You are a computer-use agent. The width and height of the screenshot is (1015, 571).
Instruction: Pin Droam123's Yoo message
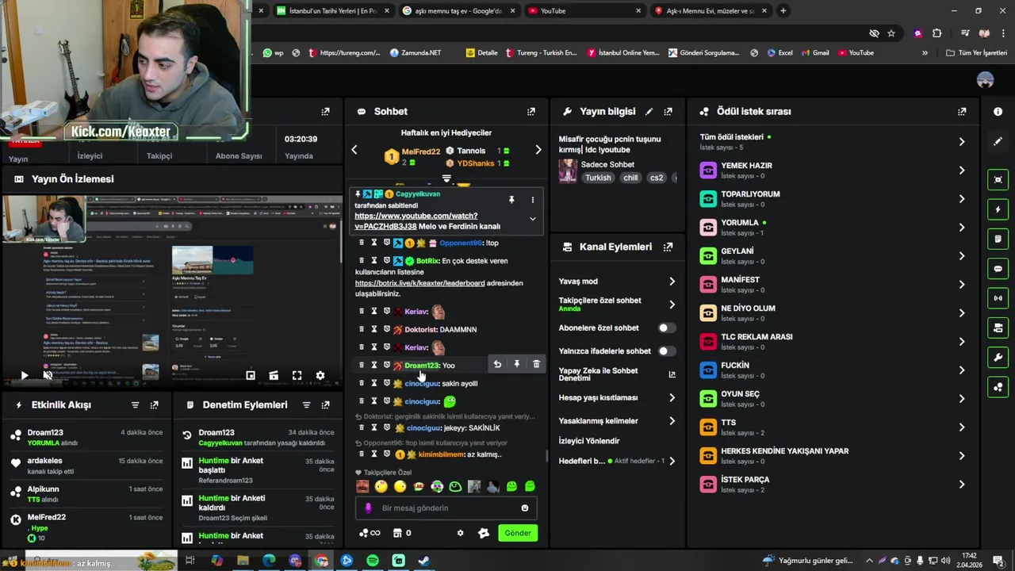point(516,364)
